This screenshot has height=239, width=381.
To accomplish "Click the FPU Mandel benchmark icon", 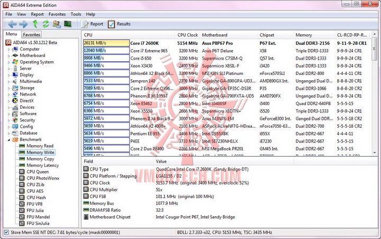I will (x=22, y=217).
